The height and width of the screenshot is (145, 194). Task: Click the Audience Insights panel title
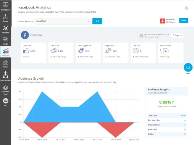click(x=159, y=90)
